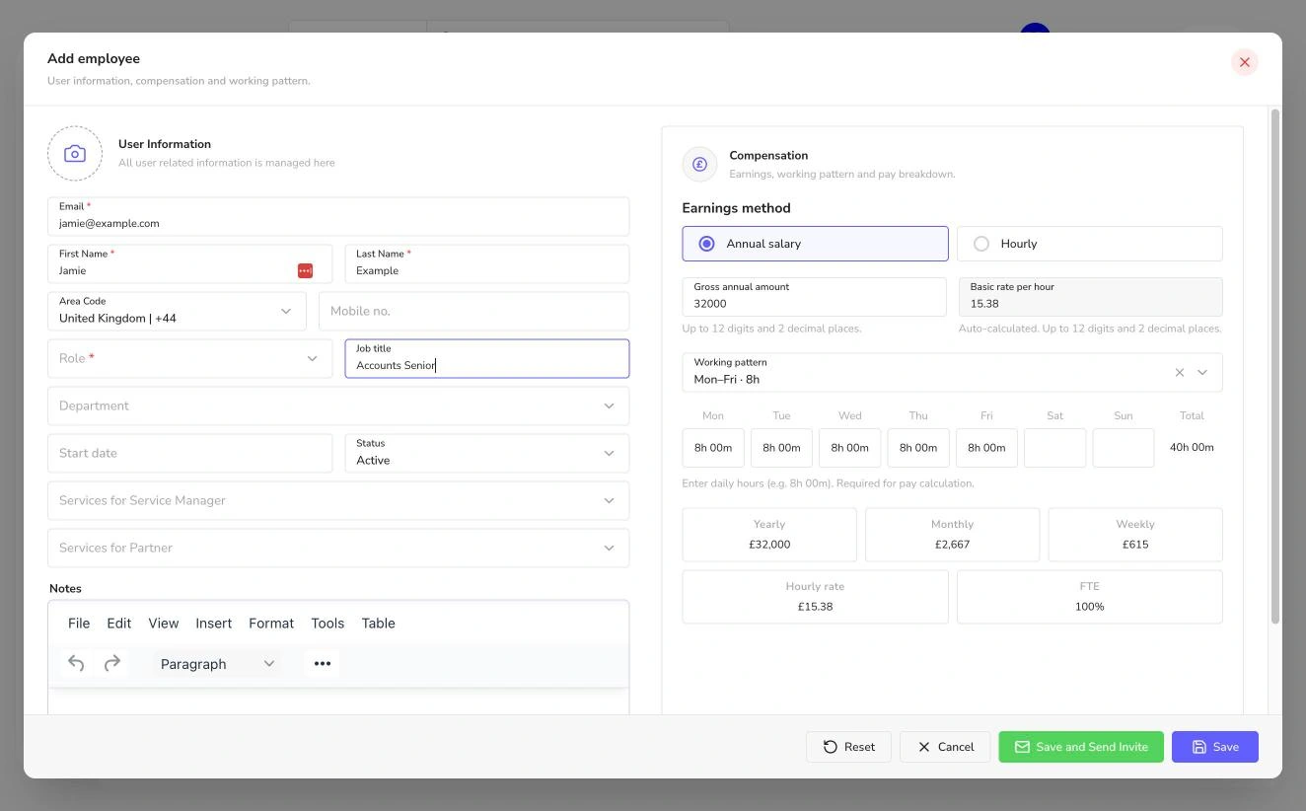Open the Start date field

pyautogui.click(x=189, y=453)
